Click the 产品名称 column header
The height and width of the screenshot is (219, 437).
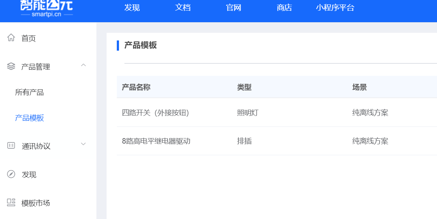click(x=135, y=87)
